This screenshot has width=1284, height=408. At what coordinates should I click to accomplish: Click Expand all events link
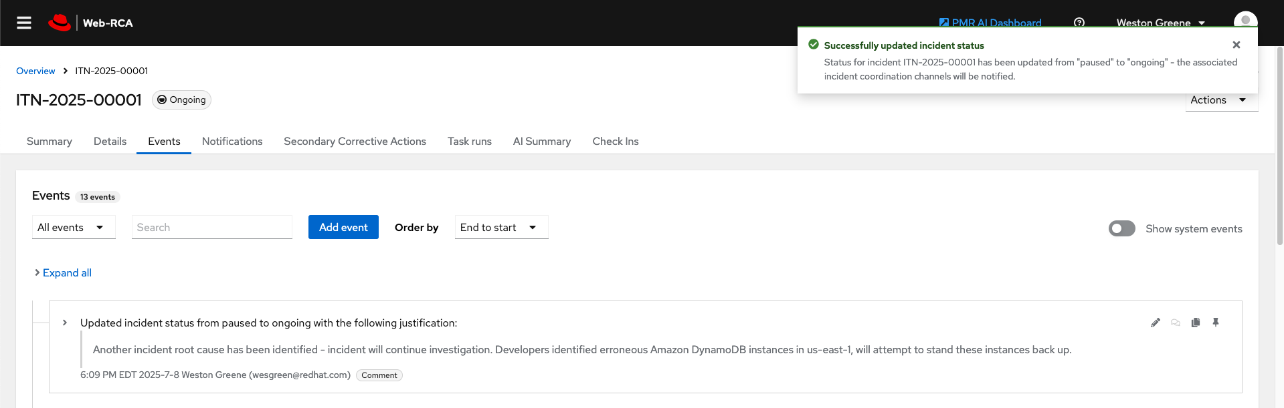point(67,272)
